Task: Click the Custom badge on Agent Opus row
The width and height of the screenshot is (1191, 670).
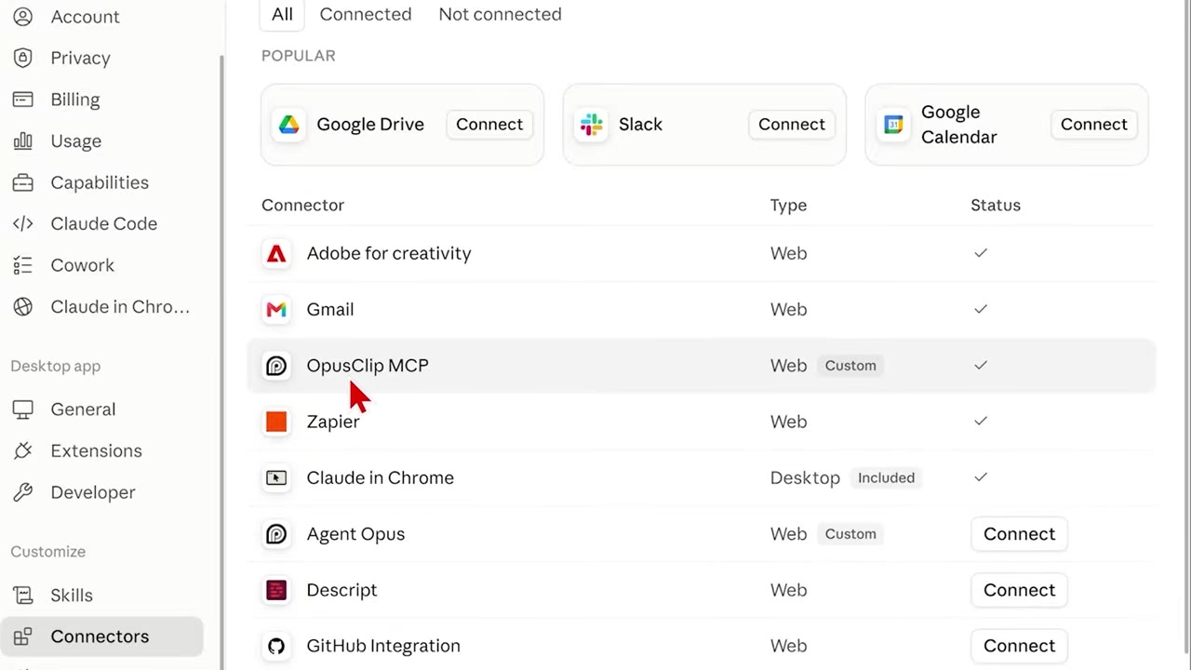Action: (850, 534)
